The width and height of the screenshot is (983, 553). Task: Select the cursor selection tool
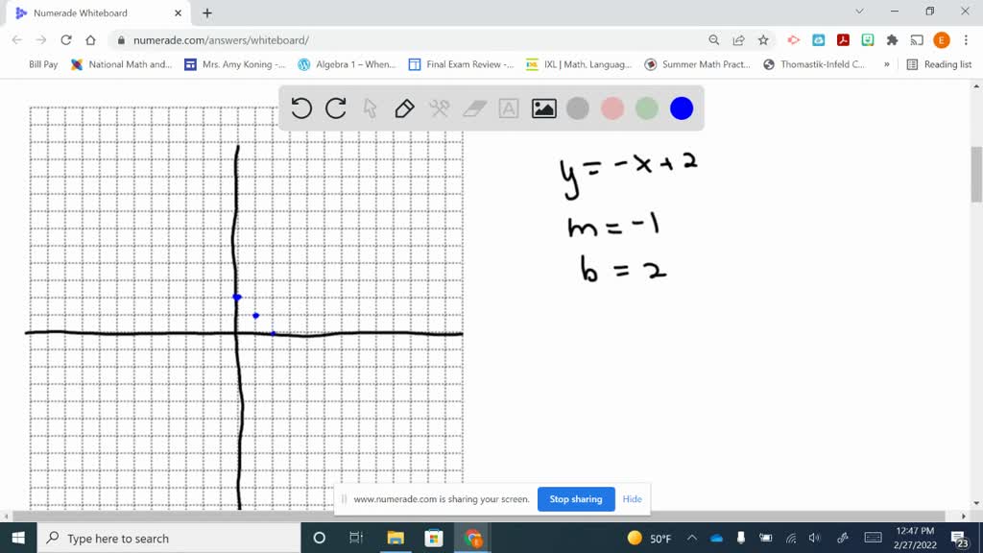(370, 108)
